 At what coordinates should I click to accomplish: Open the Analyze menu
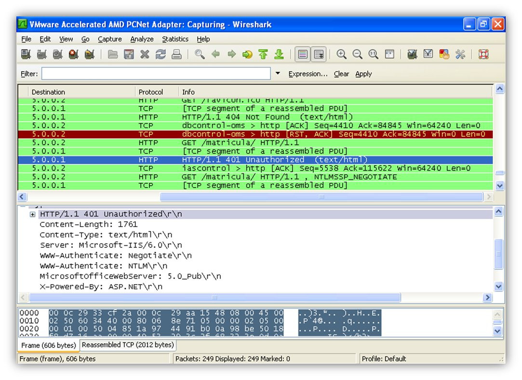(x=142, y=39)
